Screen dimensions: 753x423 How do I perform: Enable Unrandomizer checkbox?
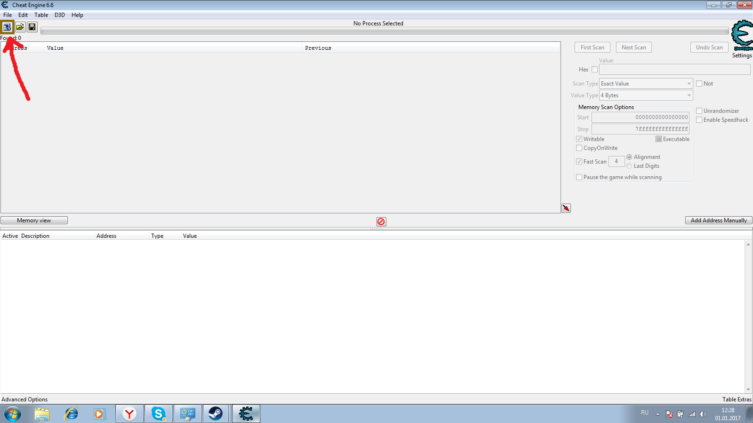click(699, 111)
